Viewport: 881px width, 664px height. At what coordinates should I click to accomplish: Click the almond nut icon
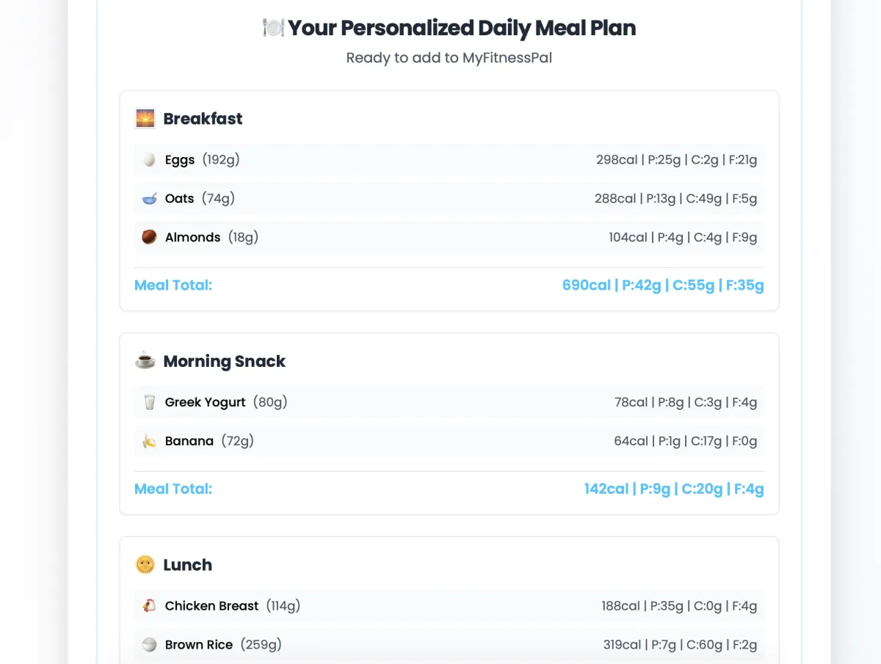coord(149,237)
